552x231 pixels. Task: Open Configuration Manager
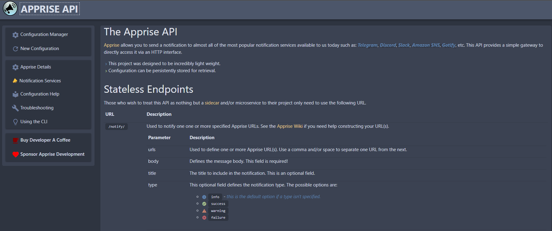tap(44, 34)
